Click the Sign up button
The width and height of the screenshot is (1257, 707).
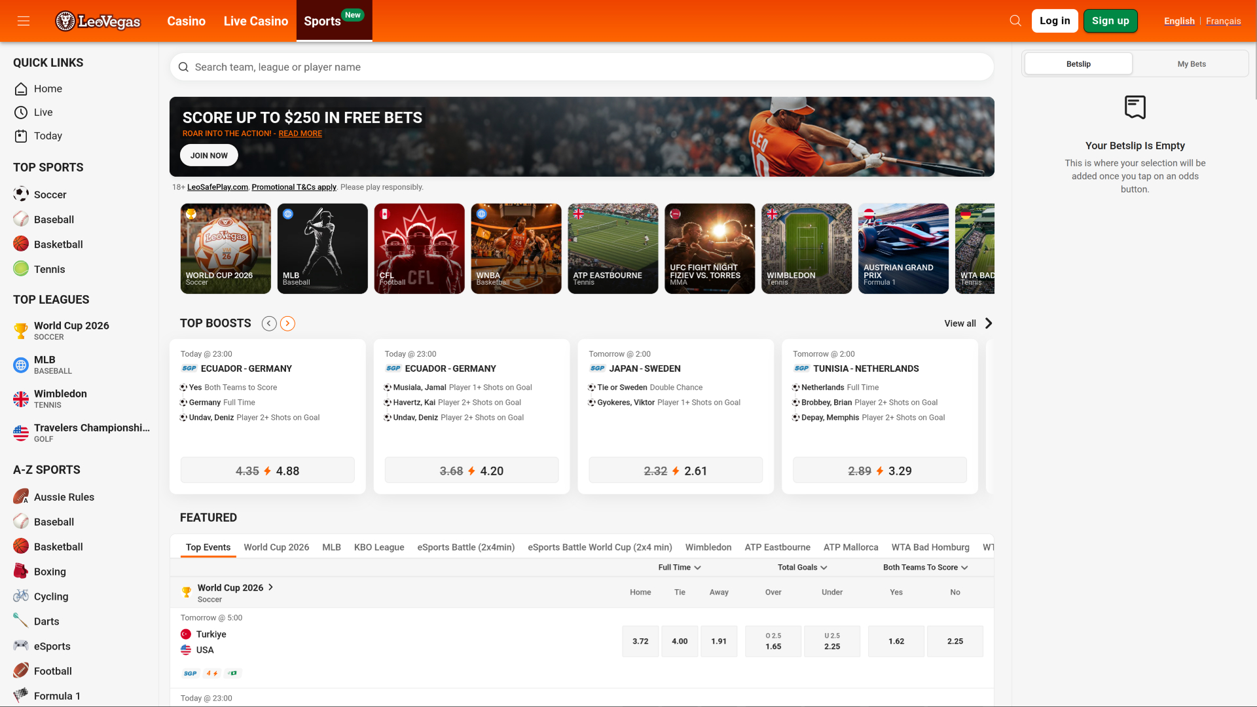click(1110, 21)
